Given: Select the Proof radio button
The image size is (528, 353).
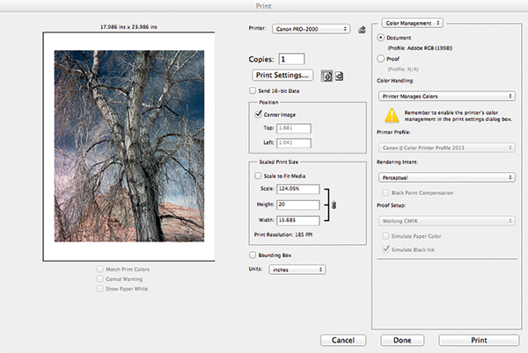Looking at the screenshot, I should point(380,59).
